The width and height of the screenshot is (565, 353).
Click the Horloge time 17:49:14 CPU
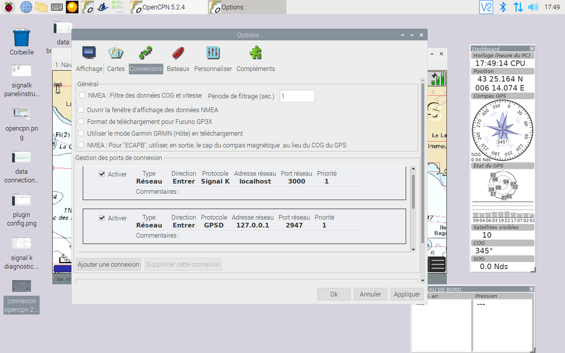[x=500, y=63]
